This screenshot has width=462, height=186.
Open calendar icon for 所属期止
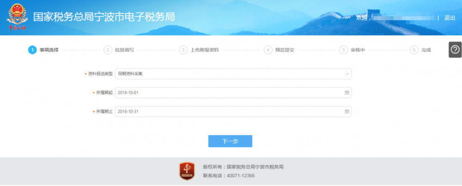[347, 112]
